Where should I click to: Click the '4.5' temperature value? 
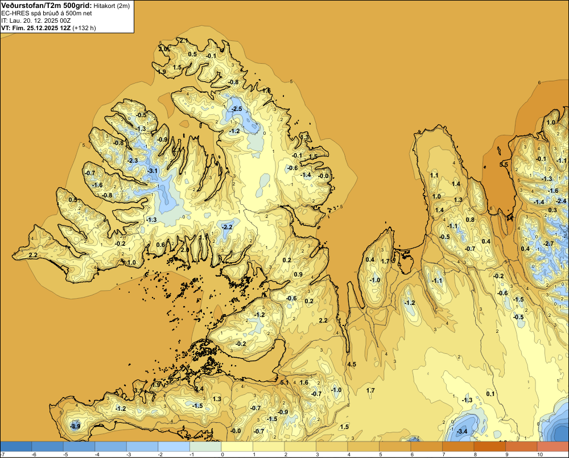coord(352,364)
